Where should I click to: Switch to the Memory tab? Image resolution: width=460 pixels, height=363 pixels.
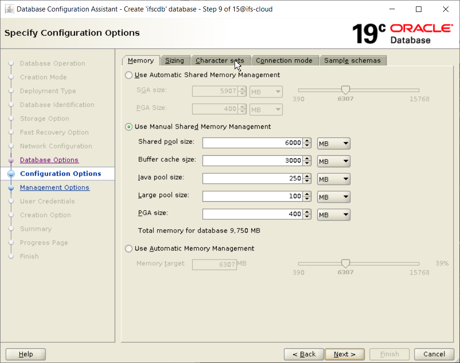[141, 61]
